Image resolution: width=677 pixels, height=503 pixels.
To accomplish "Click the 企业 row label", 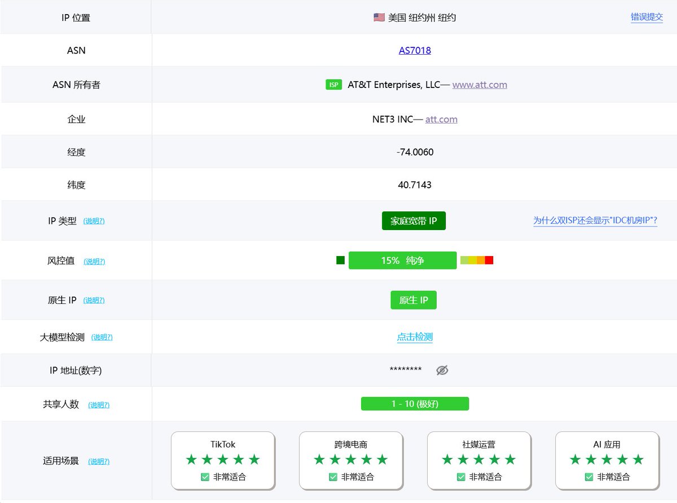I will point(76,119).
